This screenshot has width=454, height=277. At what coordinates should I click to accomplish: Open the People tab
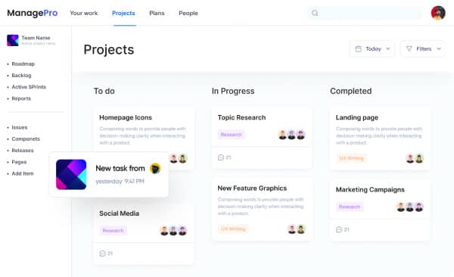tap(188, 13)
